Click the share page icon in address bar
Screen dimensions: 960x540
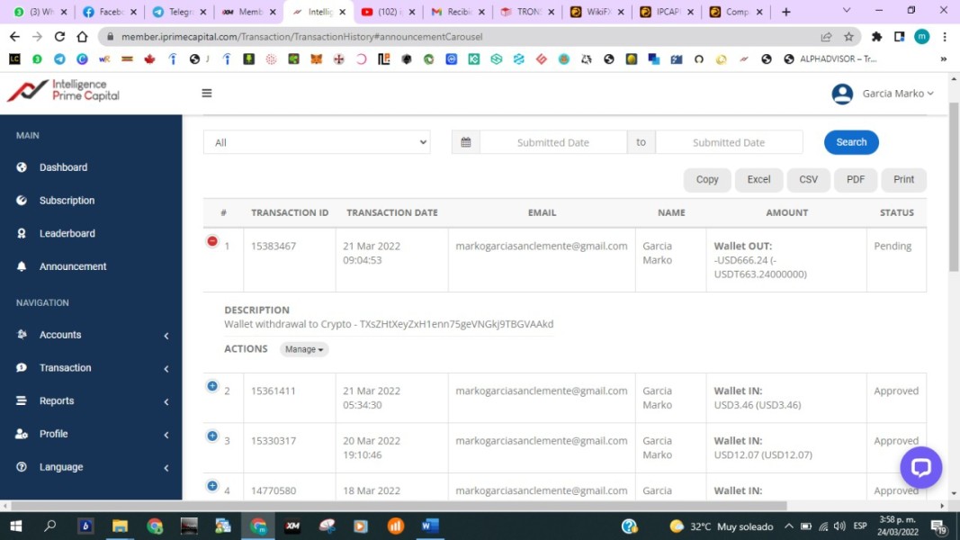coord(826,37)
